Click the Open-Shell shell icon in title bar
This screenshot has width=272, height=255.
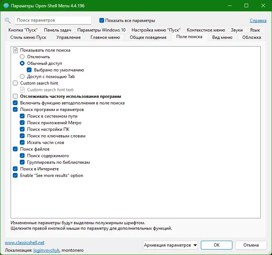click(6, 6)
